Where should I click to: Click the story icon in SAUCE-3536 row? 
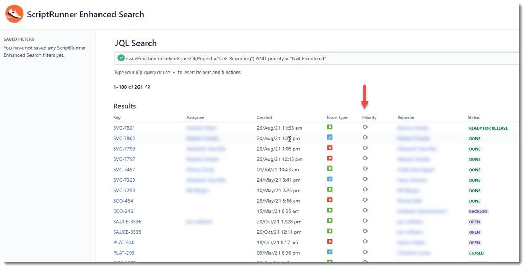[330, 221]
